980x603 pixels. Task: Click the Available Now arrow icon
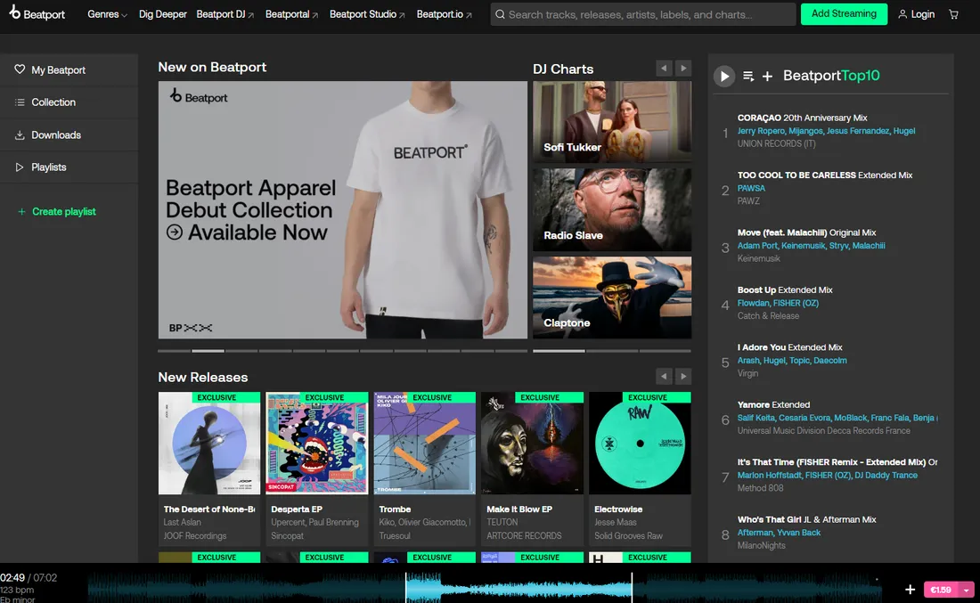175,232
